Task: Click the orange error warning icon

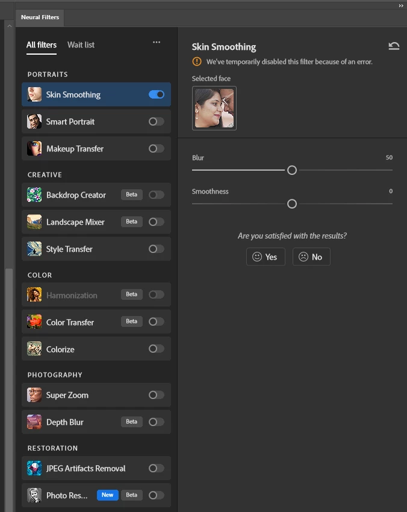Action: (x=197, y=61)
